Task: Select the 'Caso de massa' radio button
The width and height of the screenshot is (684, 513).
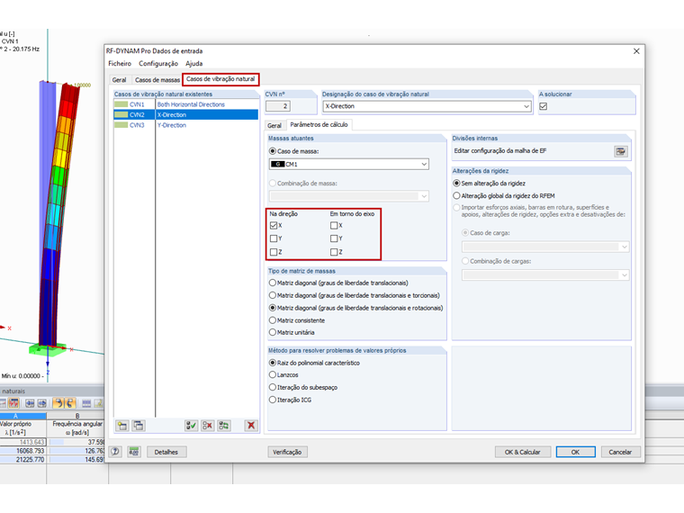Action: (x=273, y=151)
